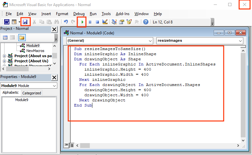The height and width of the screenshot is (155, 252).
Task: Open the (General) object dropdown
Action: pos(150,41)
